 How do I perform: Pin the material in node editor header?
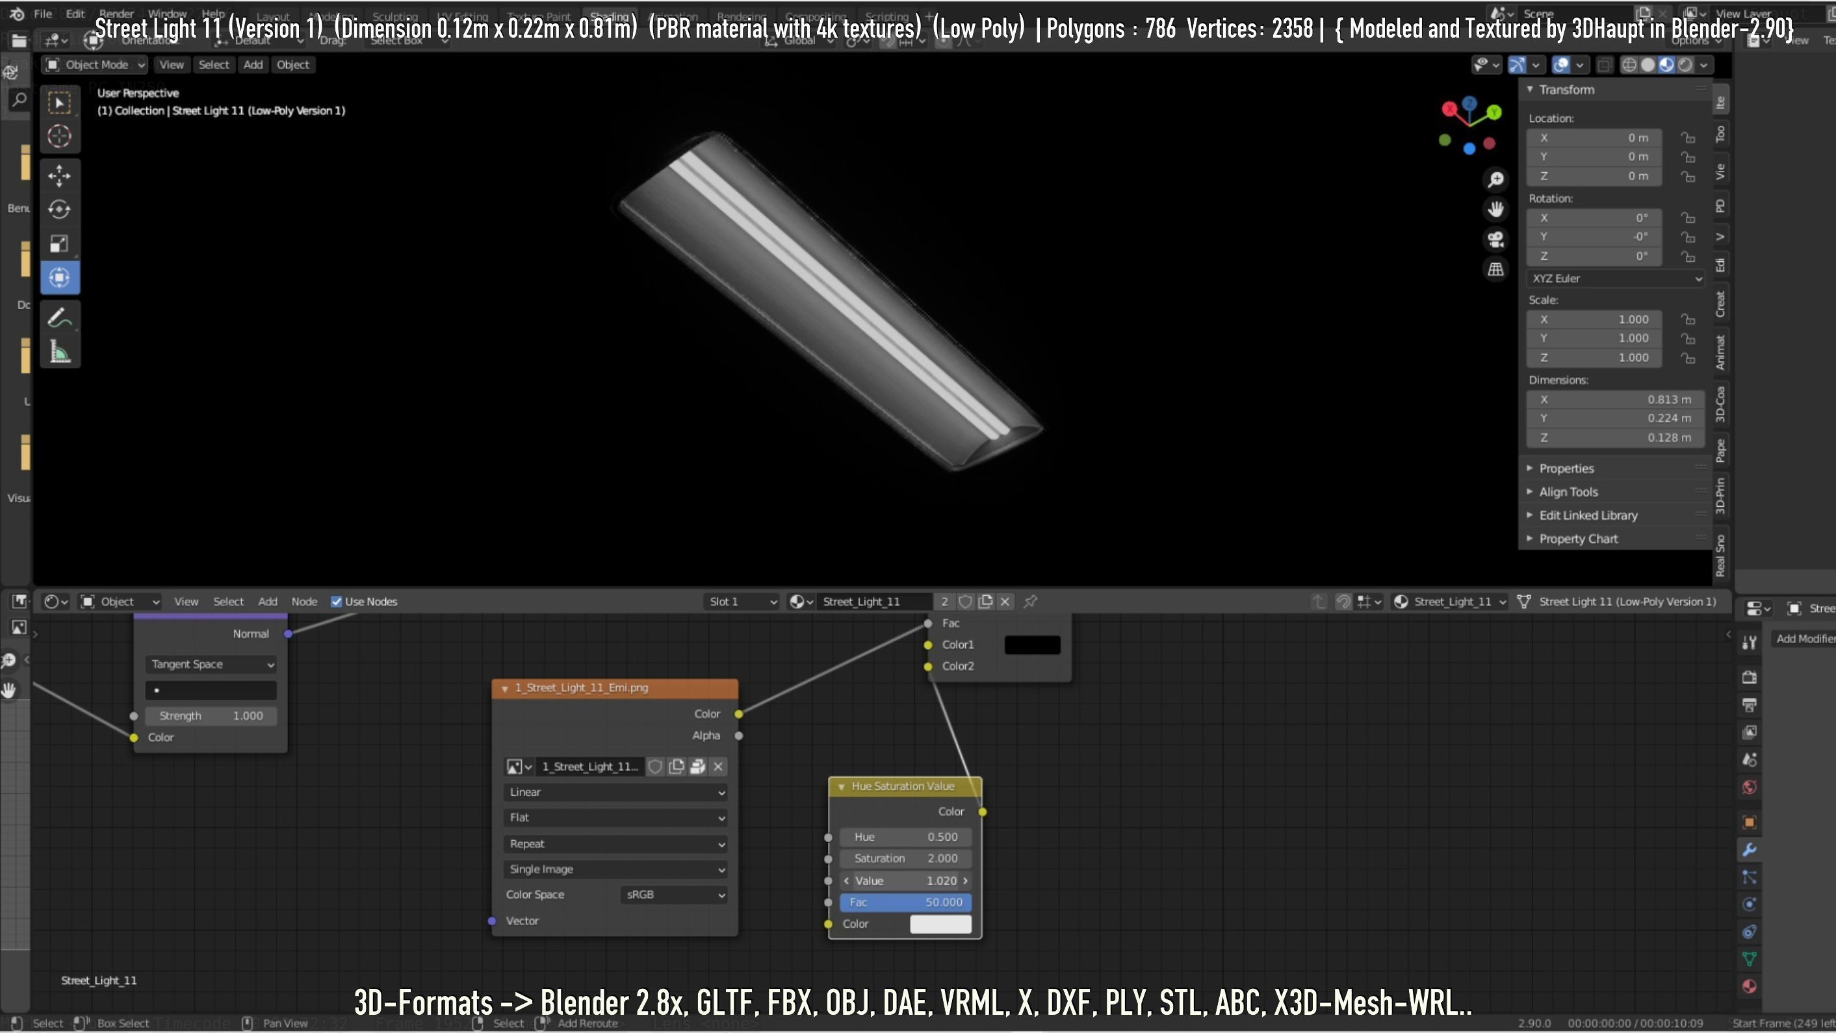[x=1030, y=601]
